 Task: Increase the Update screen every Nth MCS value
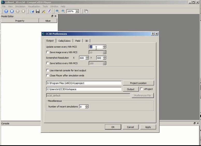[x=104, y=46]
